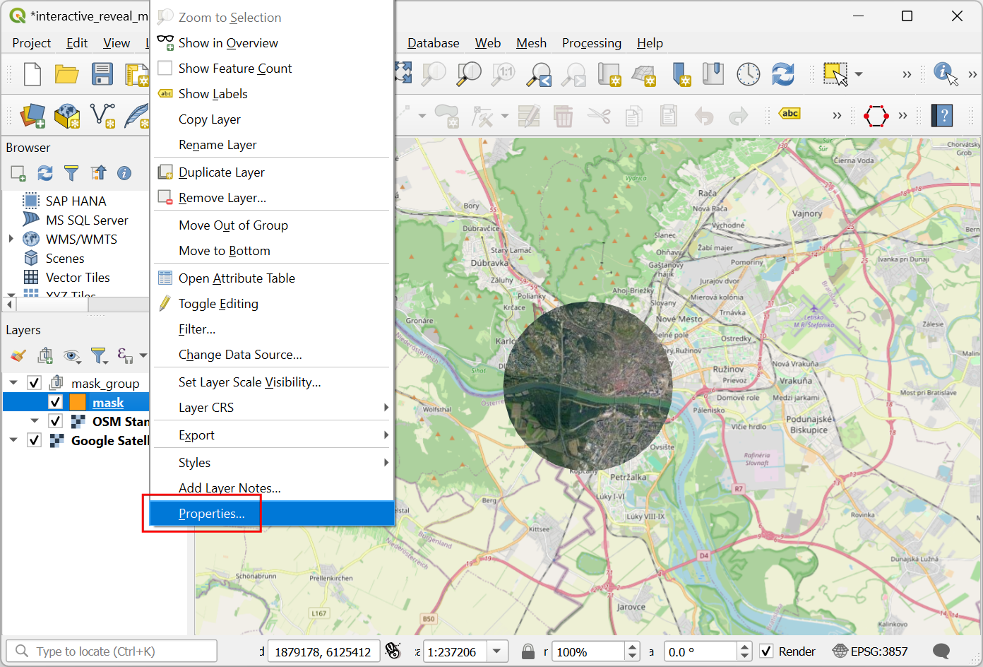
Task: Click the Identify Features tool icon
Action: pyautogui.click(x=945, y=73)
